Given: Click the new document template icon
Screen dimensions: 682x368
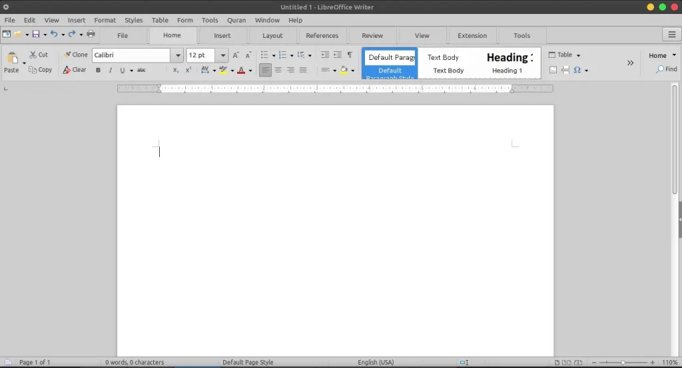Looking at the screenshot, I should [7, 34].
